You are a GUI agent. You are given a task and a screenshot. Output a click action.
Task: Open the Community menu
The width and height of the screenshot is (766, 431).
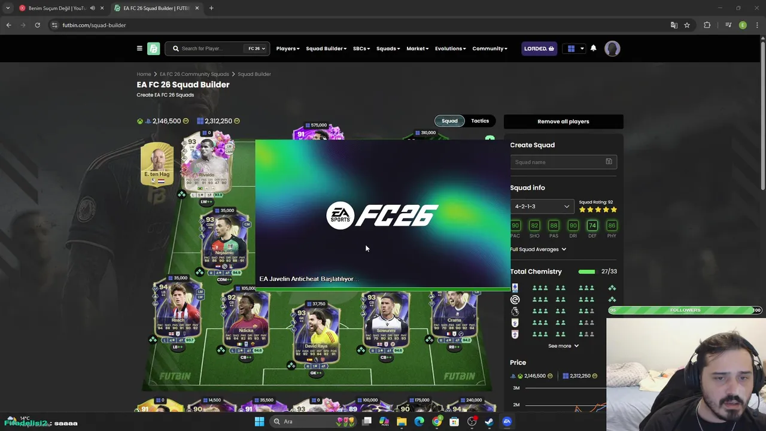pyautogui.click(x=490, y=48)
